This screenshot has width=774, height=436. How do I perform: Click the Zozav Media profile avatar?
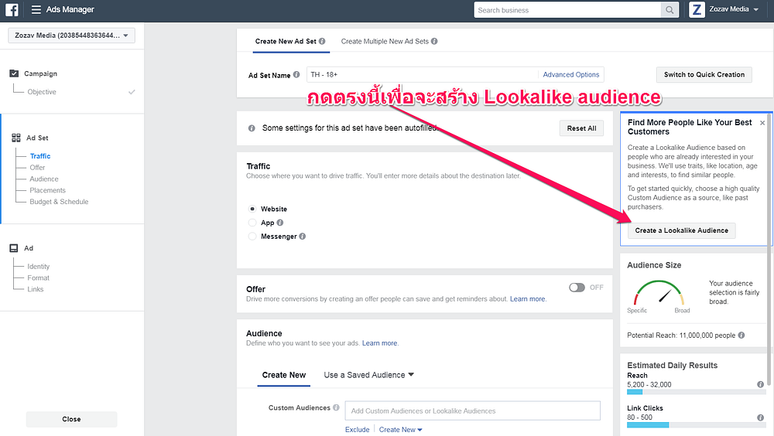click(697, 9)
